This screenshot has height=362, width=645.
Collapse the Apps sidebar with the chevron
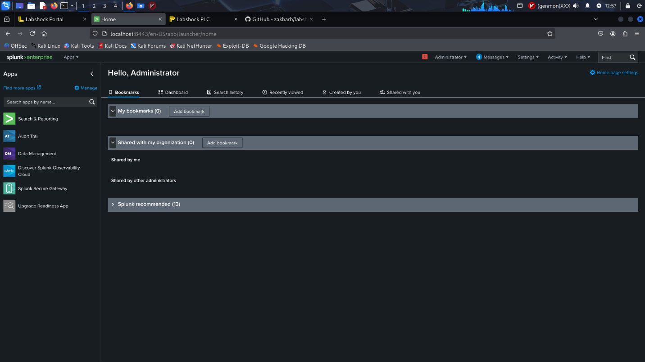coord(92,74)
